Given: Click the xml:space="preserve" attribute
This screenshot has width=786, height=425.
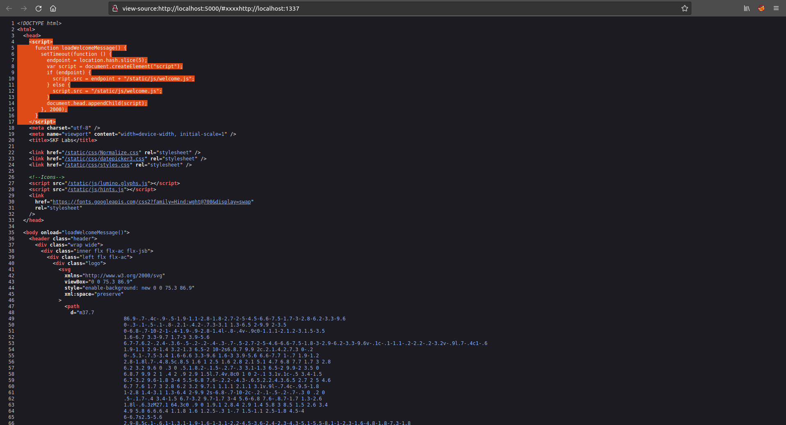Looking at the screenshot, I should point(94,294).
